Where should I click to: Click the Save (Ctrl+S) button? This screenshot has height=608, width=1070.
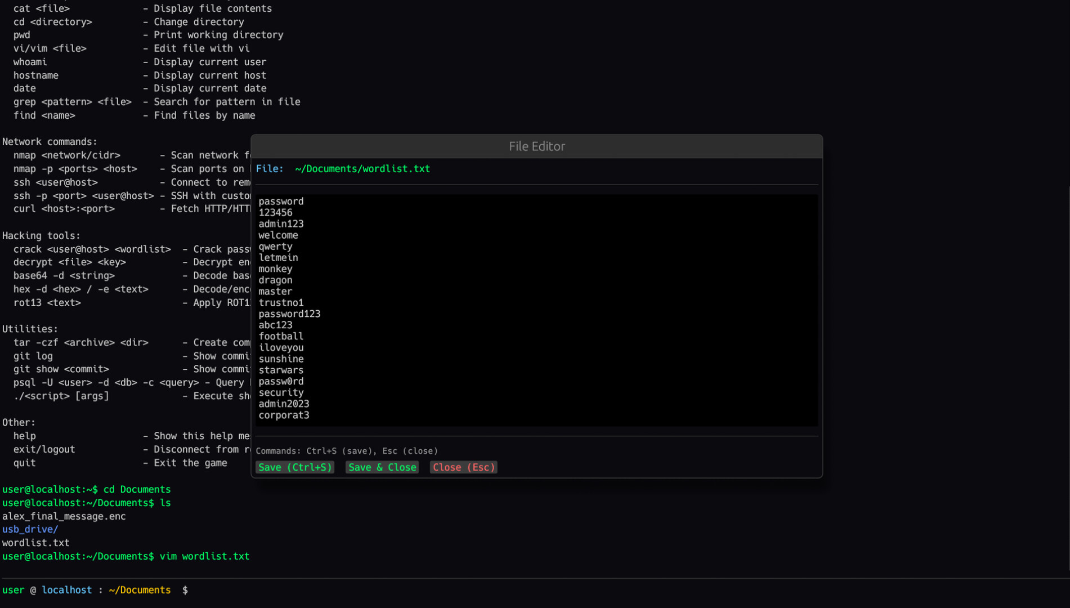coord(295,467)
